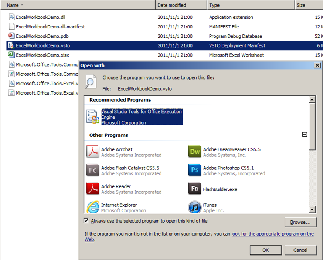Click the 'ExcelWorkbookDemo.dll' file name
This screenshot has width=323, height=260.
pyautogui.click(x=41, y=17)
